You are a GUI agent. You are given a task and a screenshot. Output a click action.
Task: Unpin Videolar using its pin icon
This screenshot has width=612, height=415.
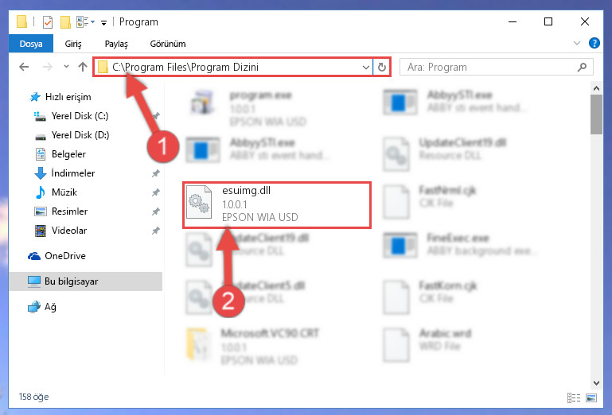[x=155, y=231]
